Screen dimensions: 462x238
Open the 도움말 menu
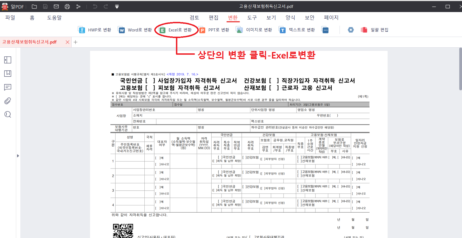(54, 18)
